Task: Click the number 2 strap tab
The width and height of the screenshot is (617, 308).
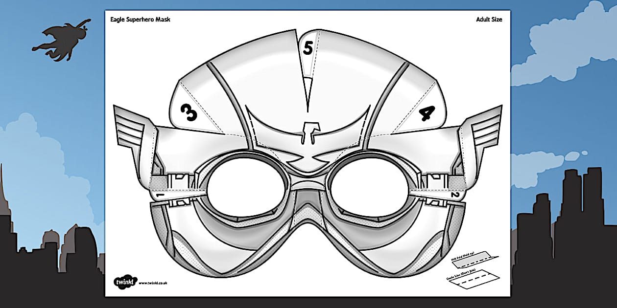Action: pyautogui.click(x=454, y=195)
